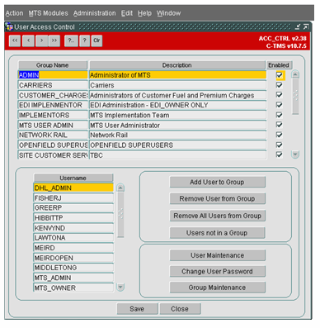Select username GREERP
320x328 pixels.
click(73, 207)
